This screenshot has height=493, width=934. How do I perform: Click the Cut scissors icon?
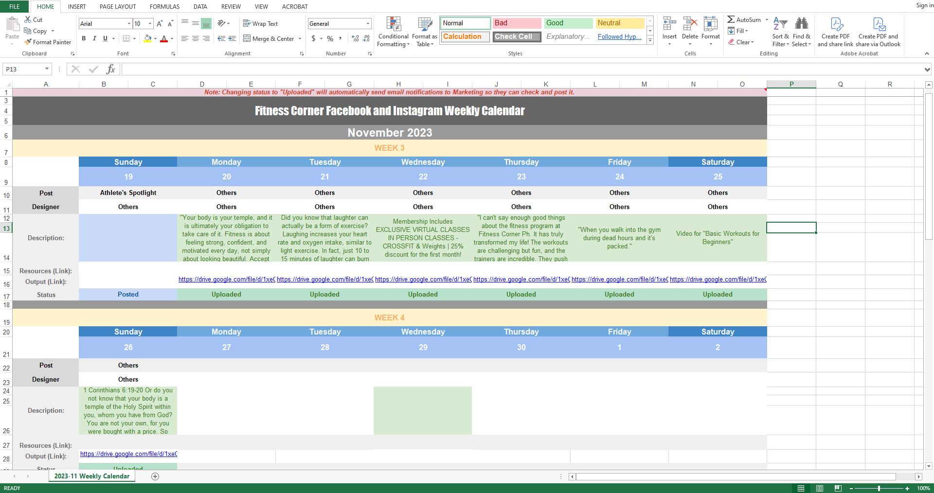coord(28,19)
